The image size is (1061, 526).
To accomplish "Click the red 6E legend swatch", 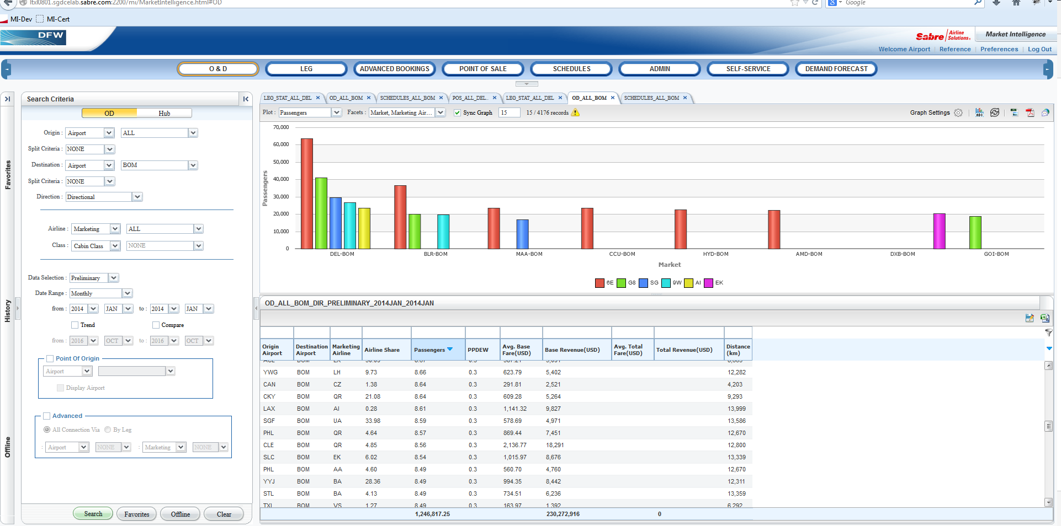I will 600,283.
